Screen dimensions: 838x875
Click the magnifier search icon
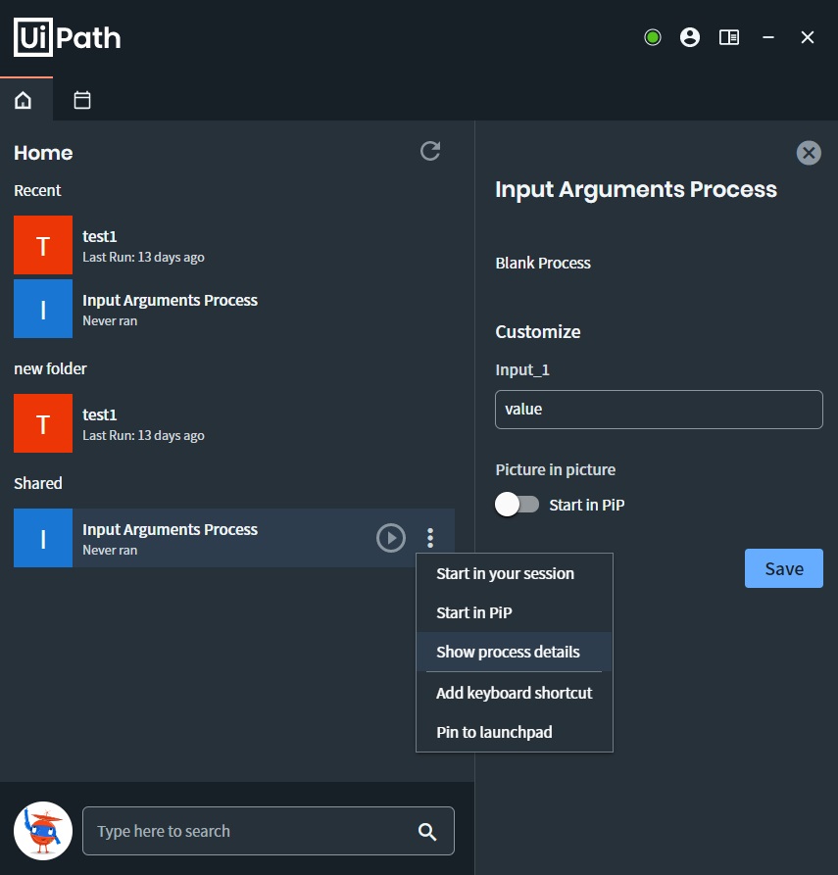pos(427,832)
